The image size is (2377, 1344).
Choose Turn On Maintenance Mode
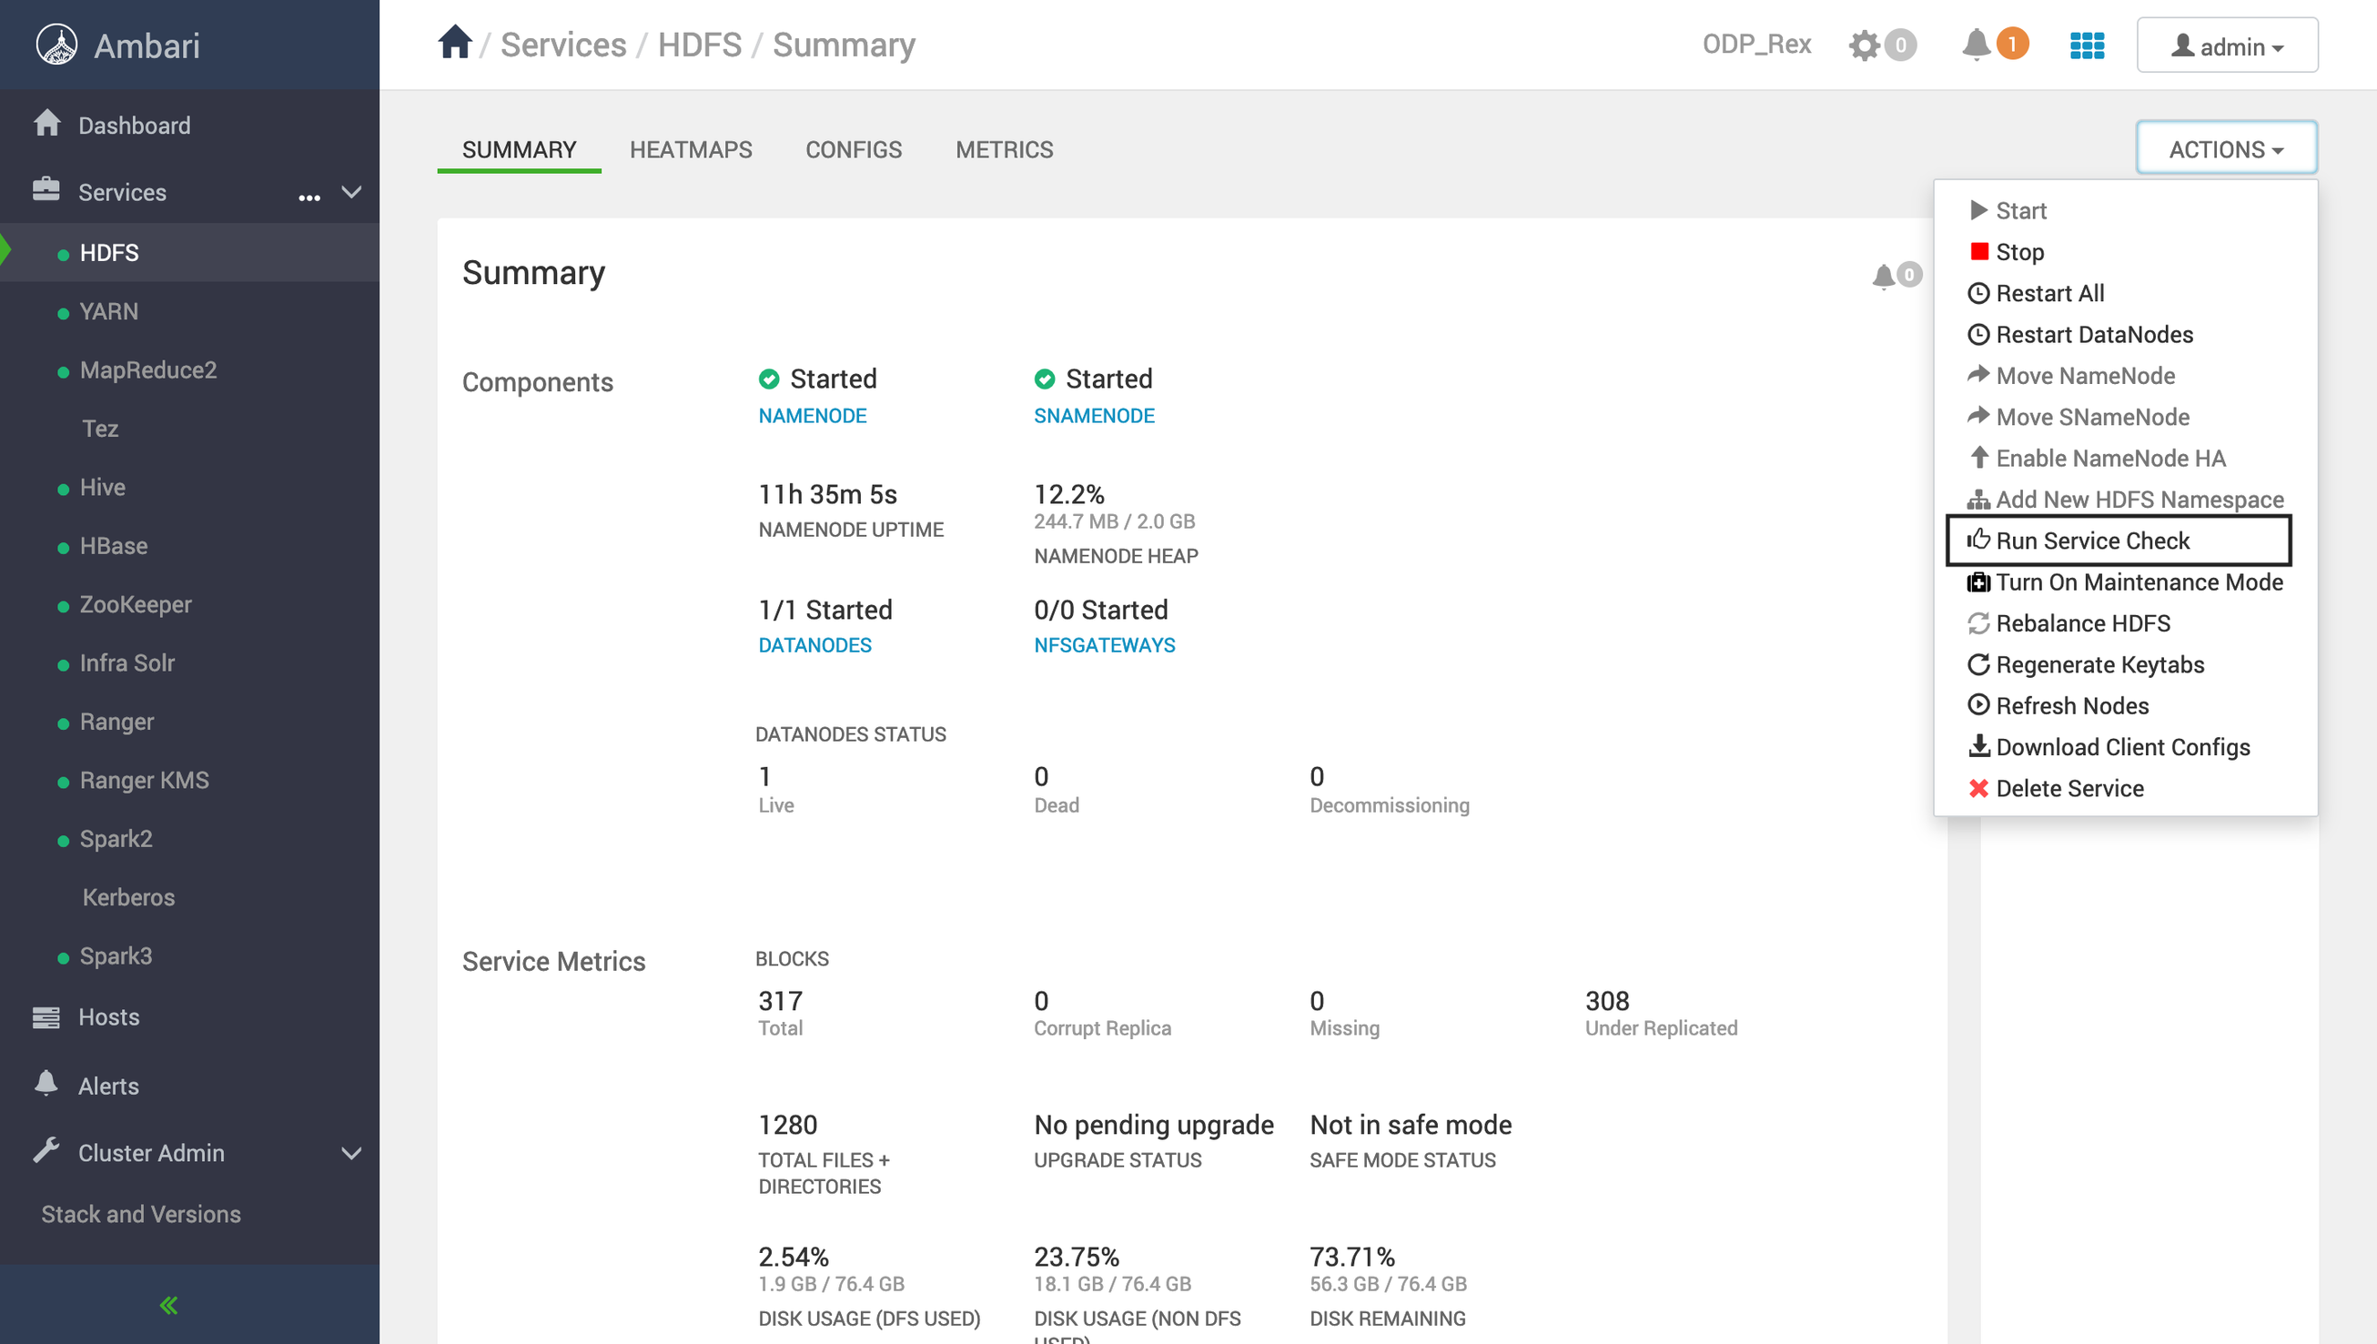tap(2138, 582)
